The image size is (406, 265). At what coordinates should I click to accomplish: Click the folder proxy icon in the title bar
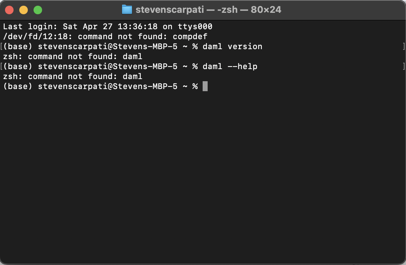[127, 10]
